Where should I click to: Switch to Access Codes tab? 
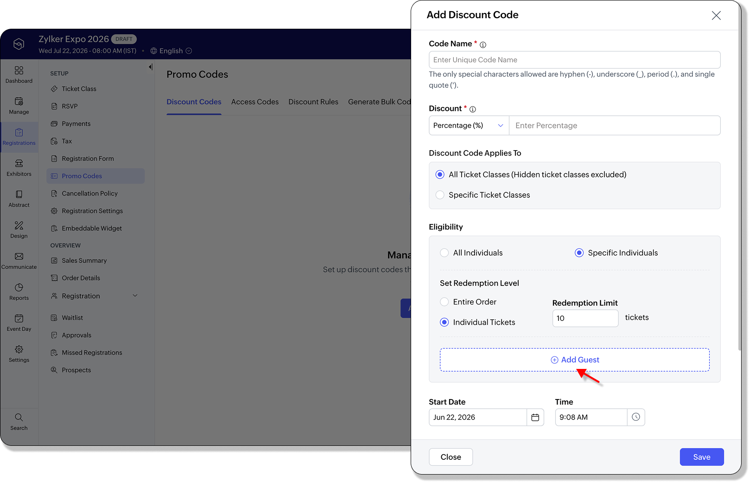(x=255, y=102)
